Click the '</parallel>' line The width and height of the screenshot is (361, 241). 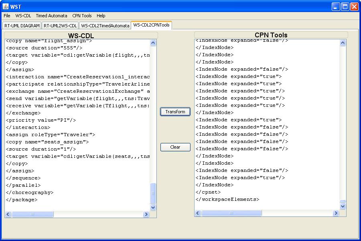23,185
